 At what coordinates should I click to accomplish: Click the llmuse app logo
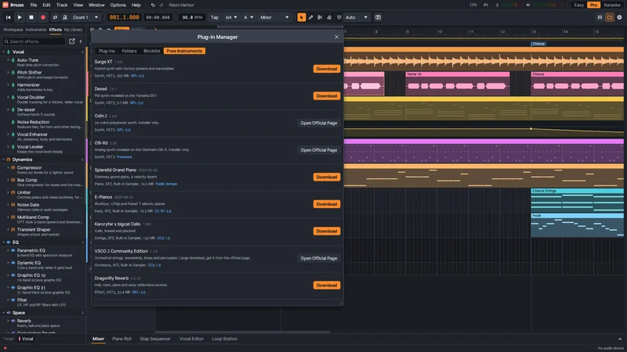coord(5,5)
